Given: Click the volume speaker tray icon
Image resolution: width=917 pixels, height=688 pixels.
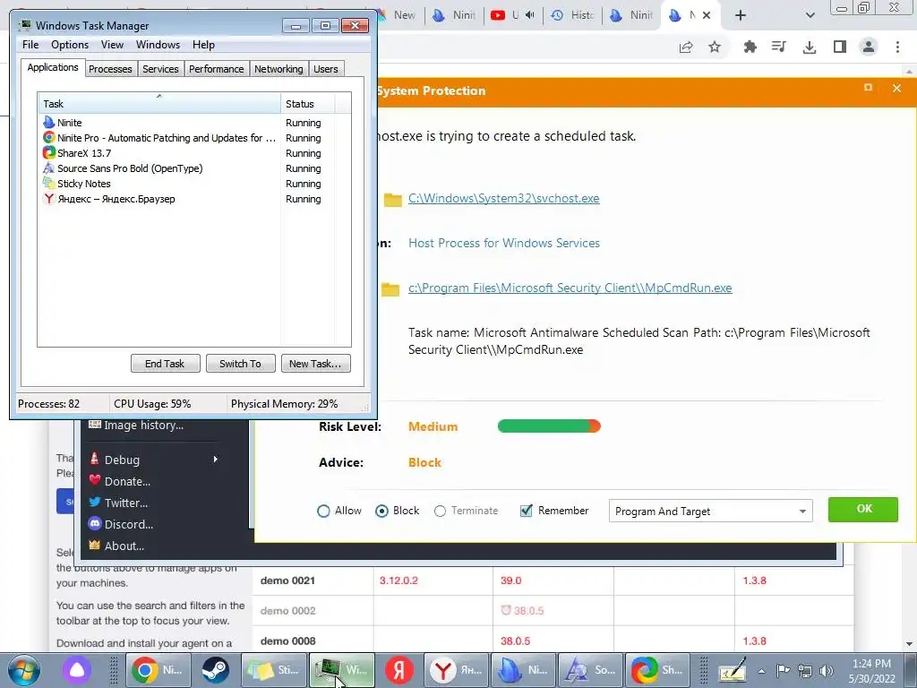Looking at the screenshot, I should pos(827,671).
